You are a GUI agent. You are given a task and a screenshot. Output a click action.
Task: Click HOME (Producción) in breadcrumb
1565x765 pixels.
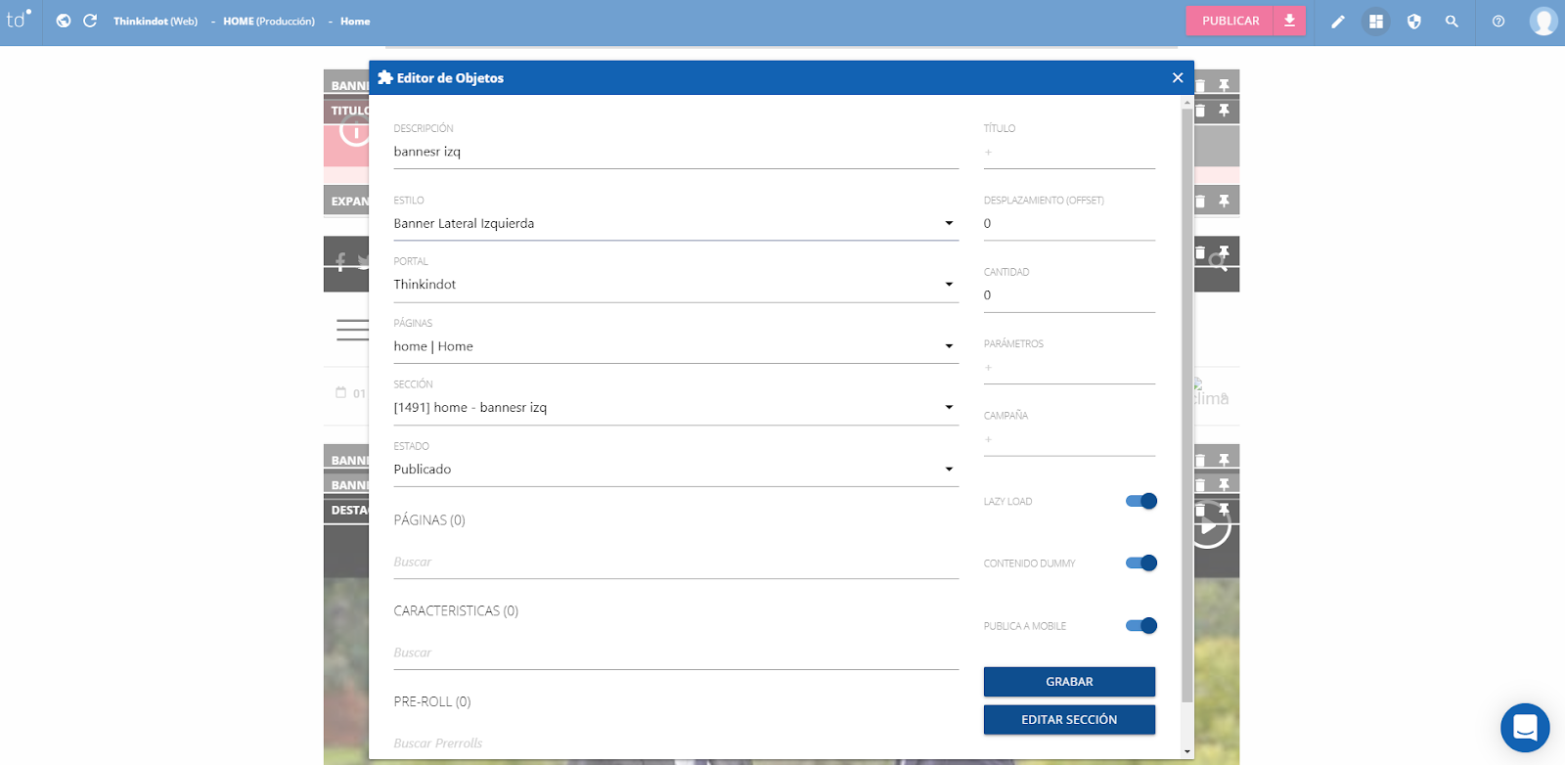[x=268, y=22]
